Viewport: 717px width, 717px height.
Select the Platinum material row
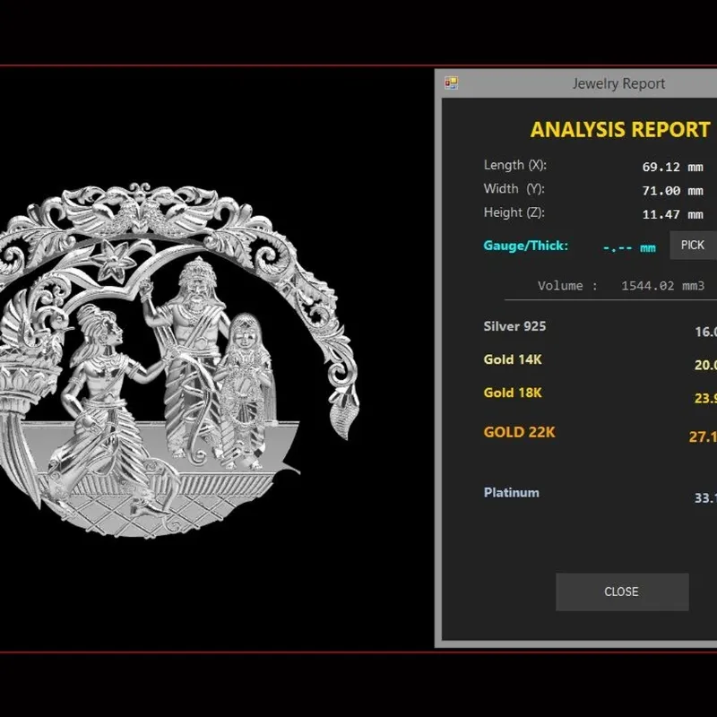(600, 495)
